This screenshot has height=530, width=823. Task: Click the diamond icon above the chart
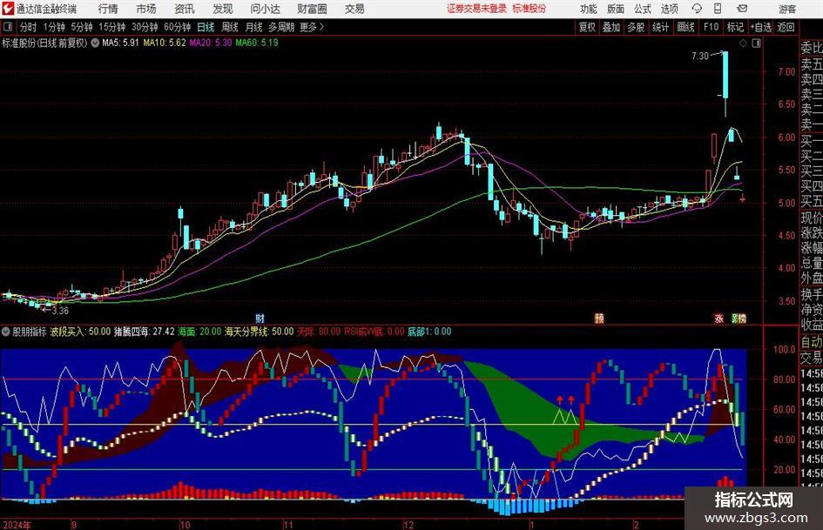[743, 44]
